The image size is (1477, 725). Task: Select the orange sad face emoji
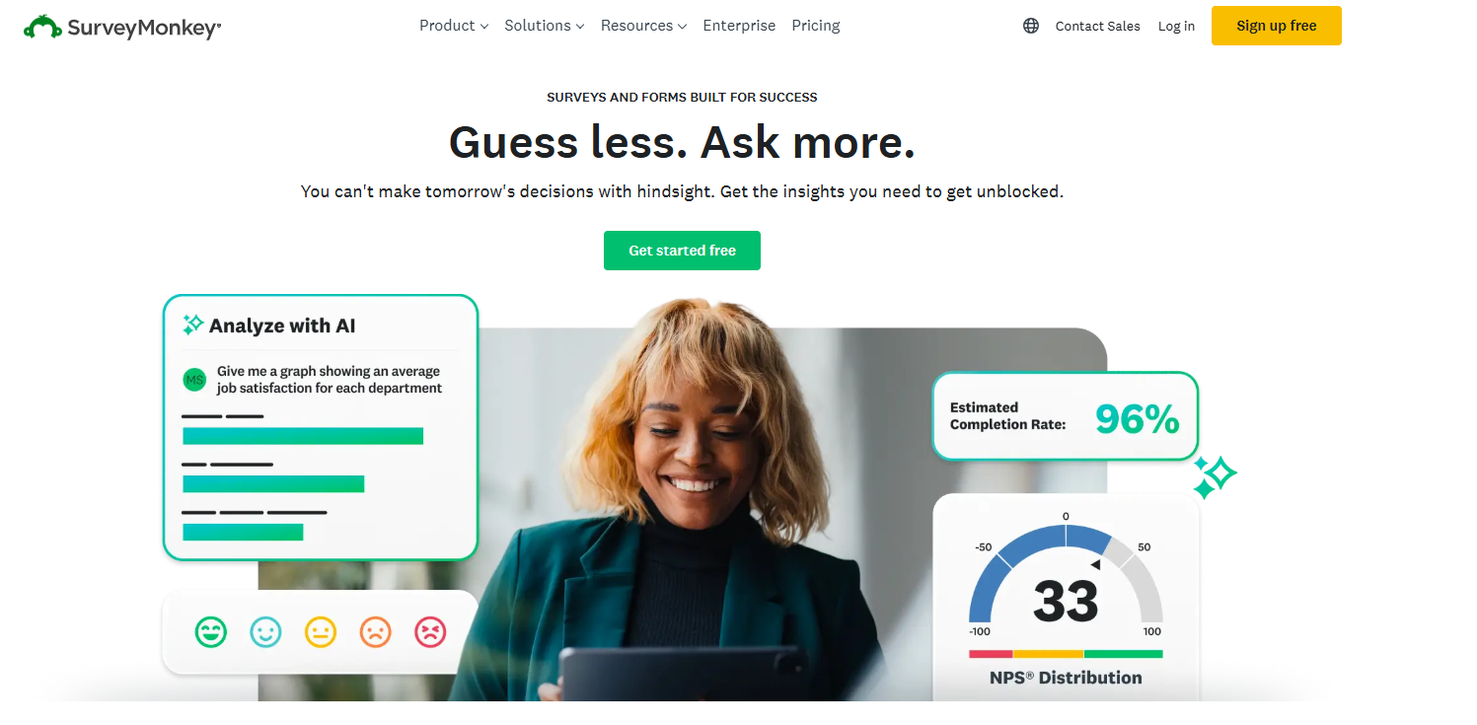376,631
